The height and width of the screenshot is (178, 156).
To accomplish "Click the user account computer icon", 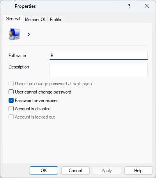I will pos(14,34).
